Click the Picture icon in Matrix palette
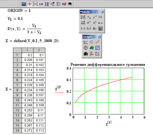Viewport: 153px width, 135px height. (x=100, y=28)
